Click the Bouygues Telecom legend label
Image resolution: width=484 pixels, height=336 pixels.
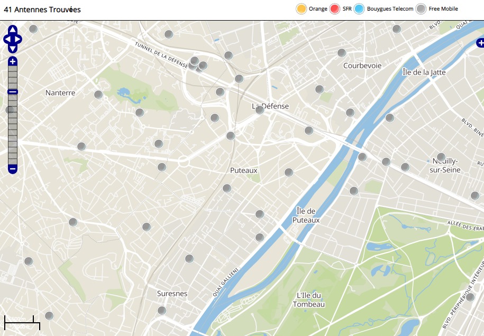pyautogui.click(x=390, y=9)
